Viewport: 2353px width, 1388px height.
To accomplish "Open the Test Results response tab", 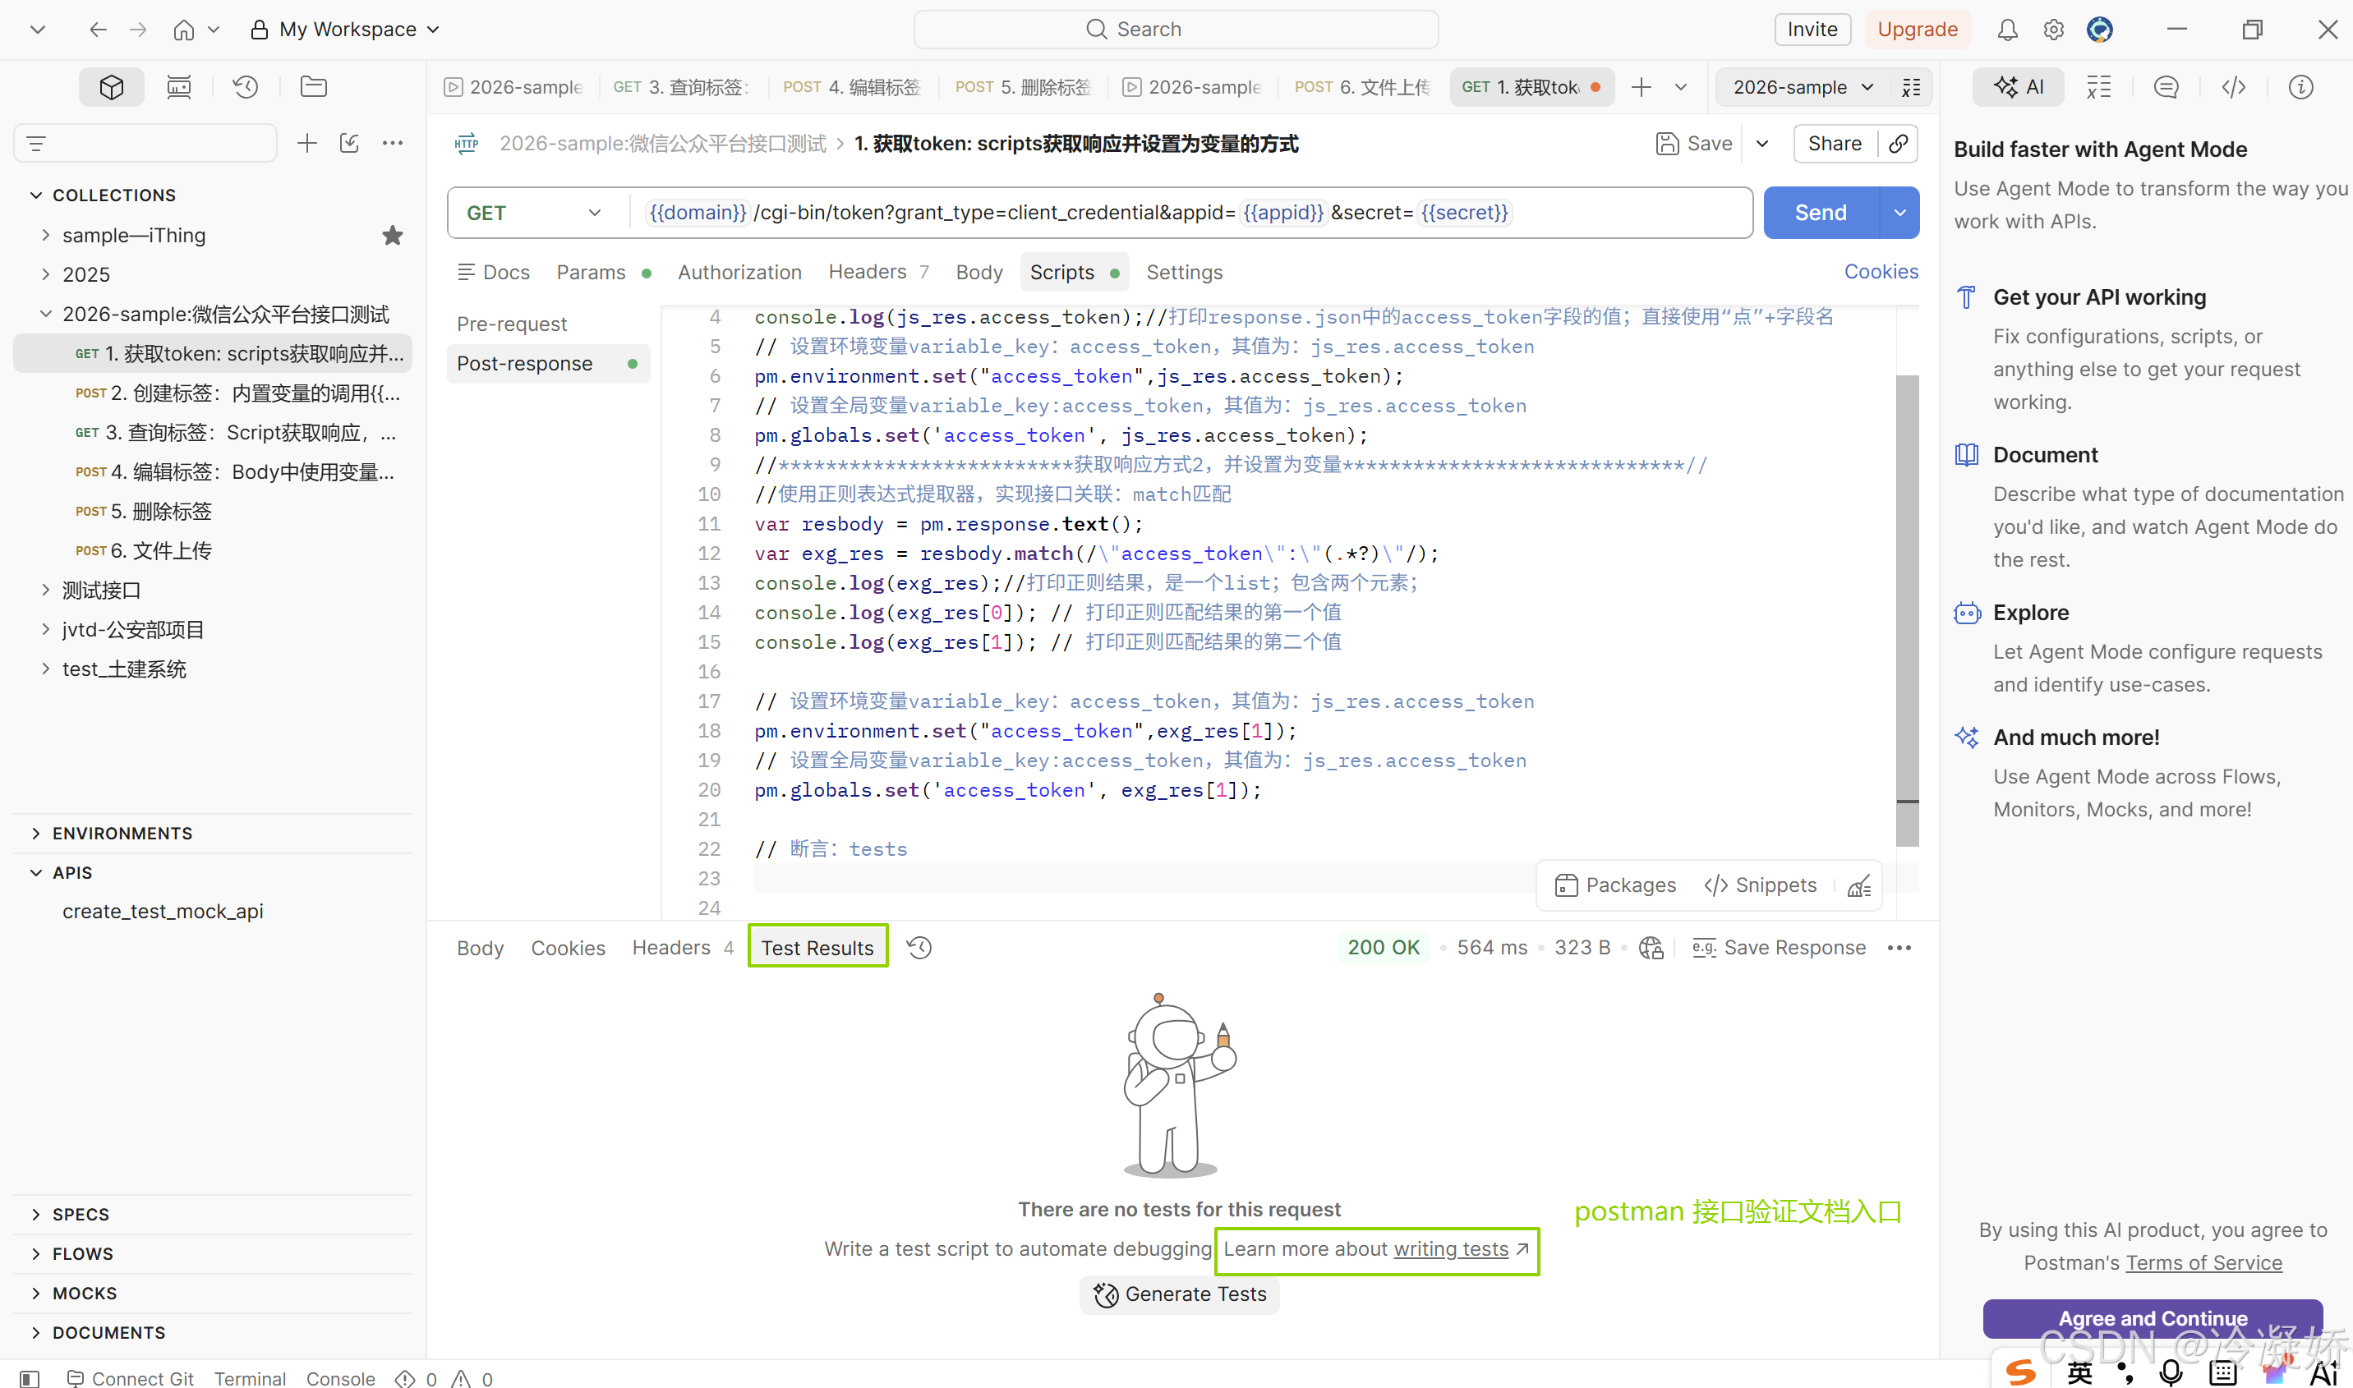I will (817, 948).
